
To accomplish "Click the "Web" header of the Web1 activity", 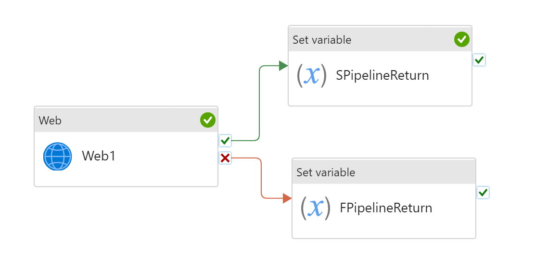I will tap(50, 120).
